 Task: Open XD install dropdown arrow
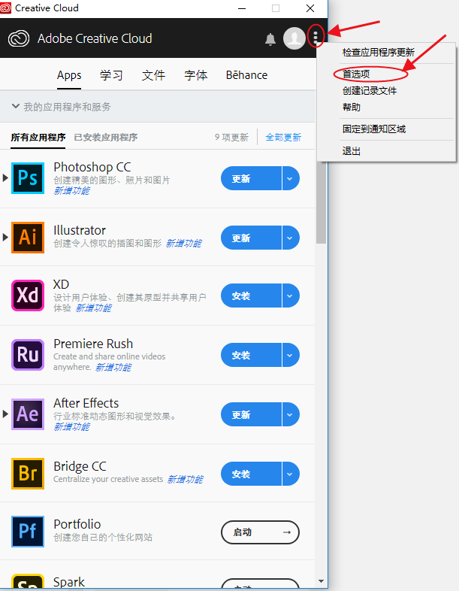tap(290, 295)
